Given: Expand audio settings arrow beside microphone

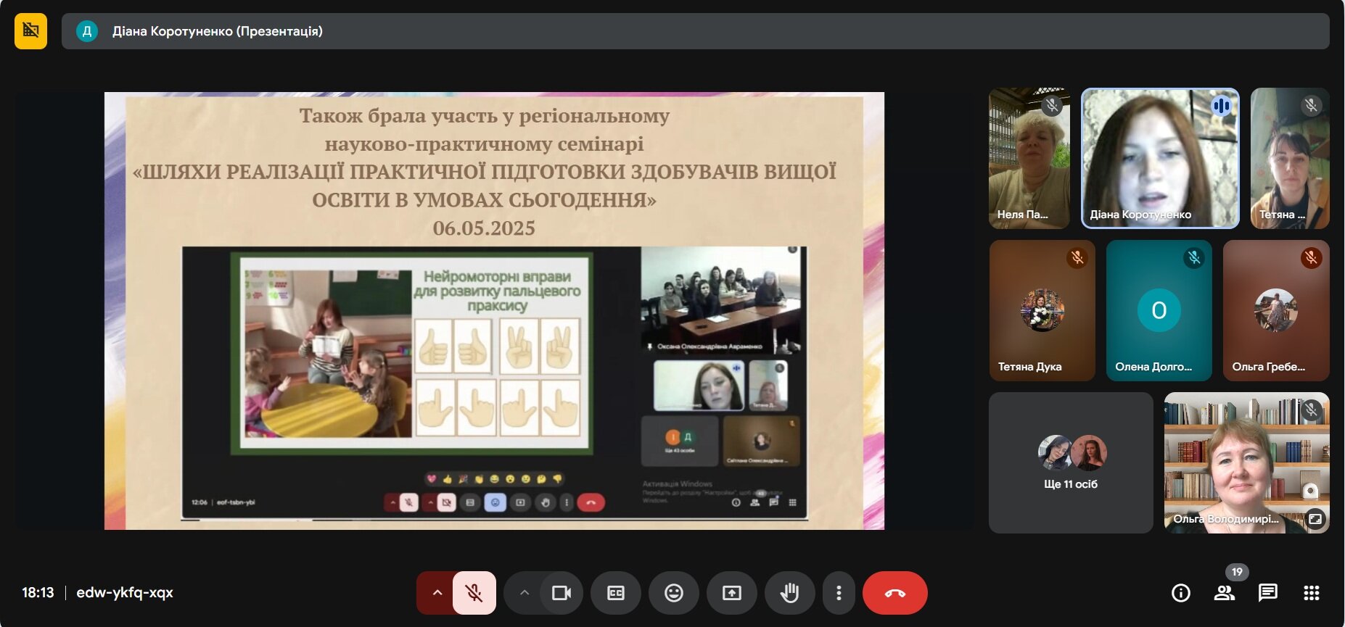Looking at the screenshot, I should click(x=437, y=593).
